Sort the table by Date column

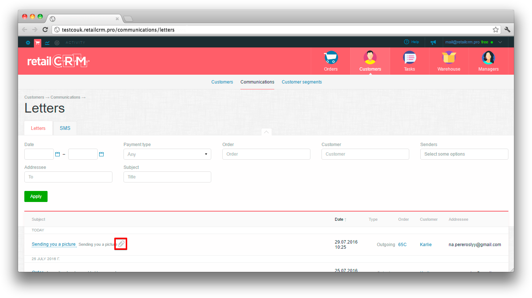tap(341, 219)
